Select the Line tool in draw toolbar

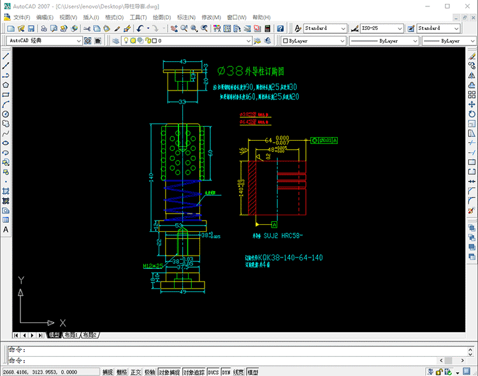pyautogui.click(x=6, y=56)
